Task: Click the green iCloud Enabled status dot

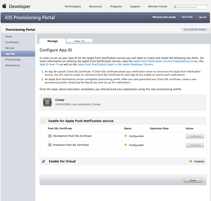Action: pos(191,161)
